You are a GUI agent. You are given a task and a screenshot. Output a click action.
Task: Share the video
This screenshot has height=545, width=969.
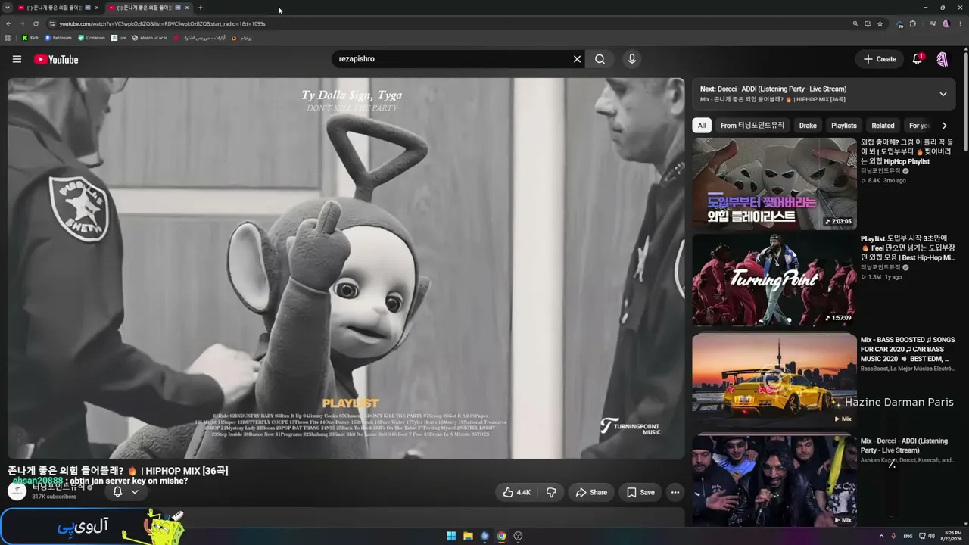coord(591,492)
